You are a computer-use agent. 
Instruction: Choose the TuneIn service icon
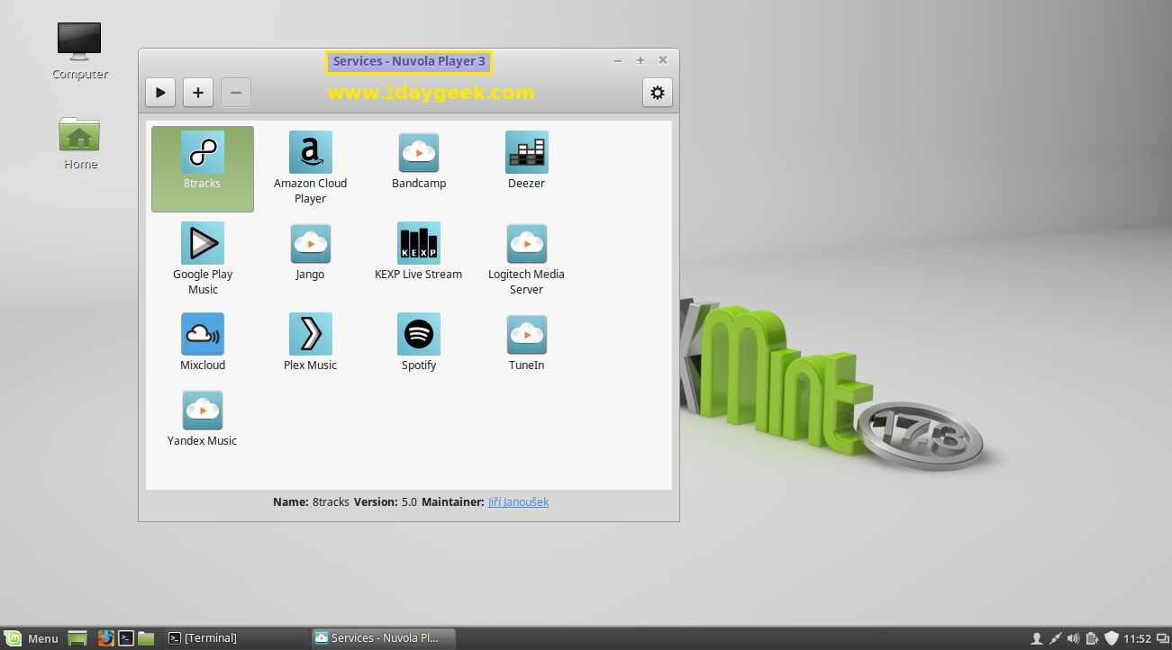[x=527, y=334]
